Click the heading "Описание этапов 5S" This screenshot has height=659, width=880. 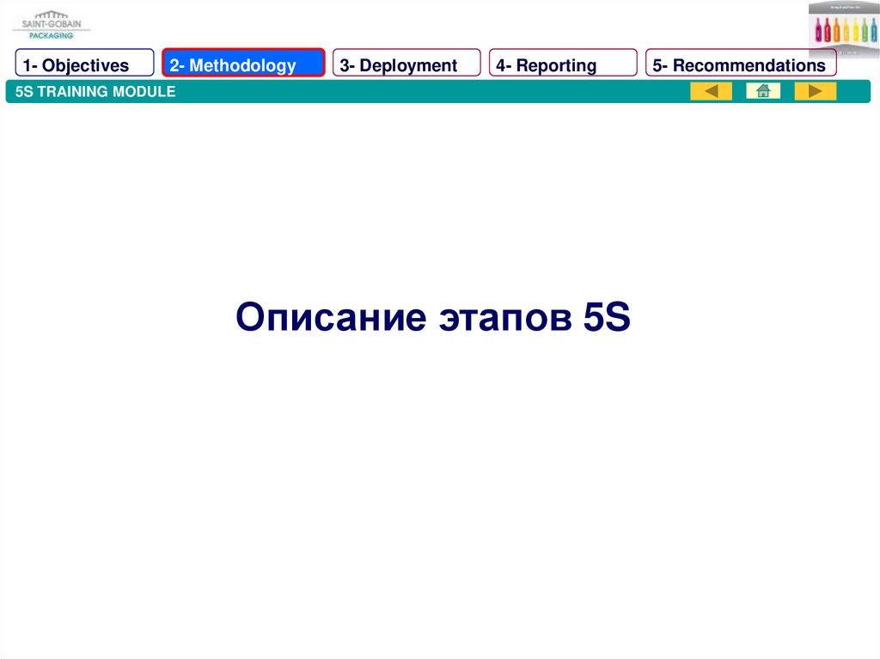[x=433, y=318]
